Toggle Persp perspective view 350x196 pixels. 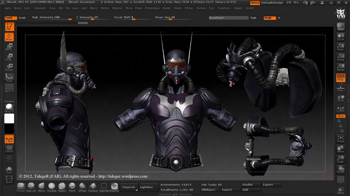(x=341, y=78)
